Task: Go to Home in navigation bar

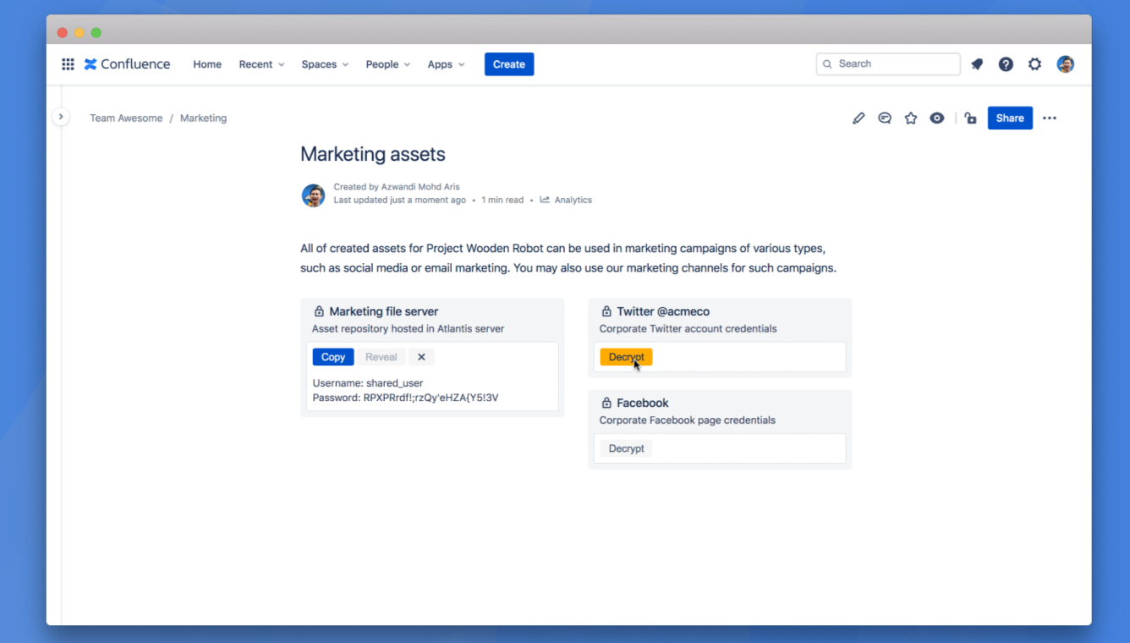Action: pos(207,64)
